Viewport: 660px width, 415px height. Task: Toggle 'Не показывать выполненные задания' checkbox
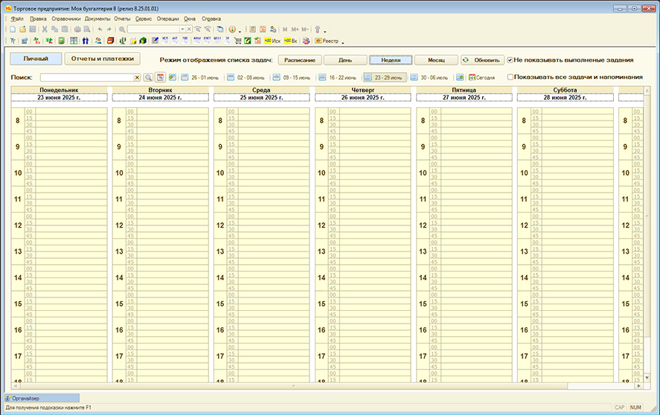[510, 59]
